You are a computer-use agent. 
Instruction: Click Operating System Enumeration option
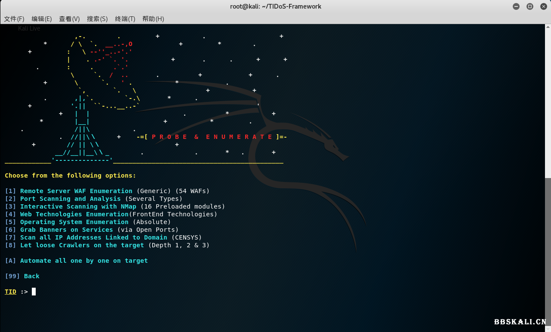pos(74,222)
